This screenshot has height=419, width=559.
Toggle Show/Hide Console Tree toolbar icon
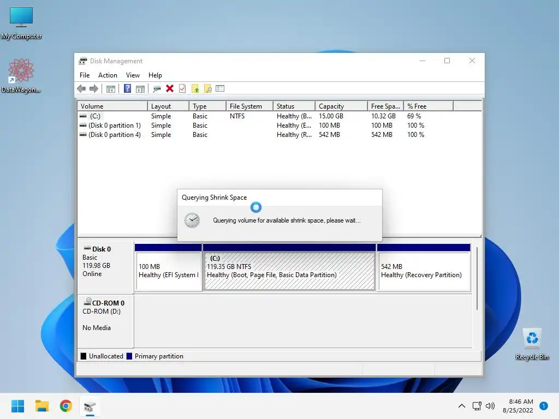point(111,89)
